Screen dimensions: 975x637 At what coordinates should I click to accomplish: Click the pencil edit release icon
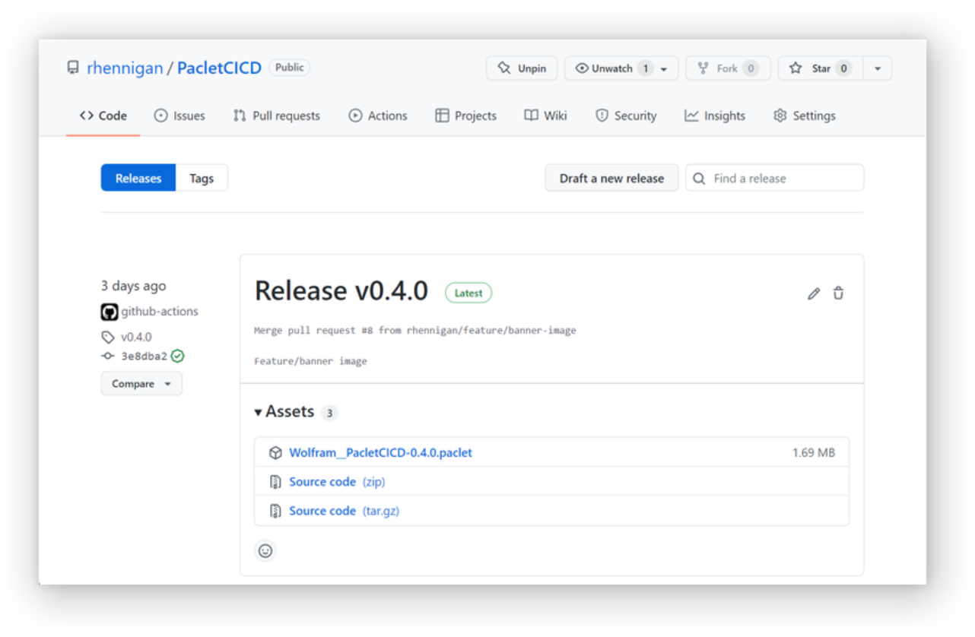(x=814, y=293)
